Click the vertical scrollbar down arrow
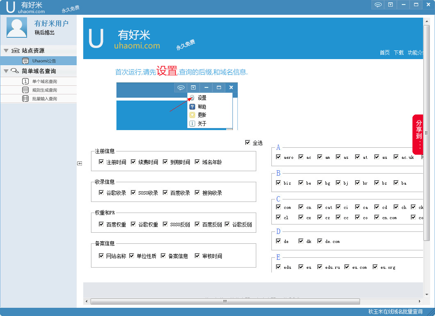The width and height of the screenshot is (435, 316). [426, 294]
